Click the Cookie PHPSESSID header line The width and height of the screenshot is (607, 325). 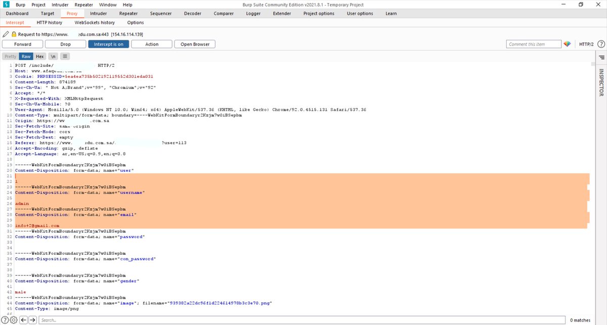[x=84, y=76]
